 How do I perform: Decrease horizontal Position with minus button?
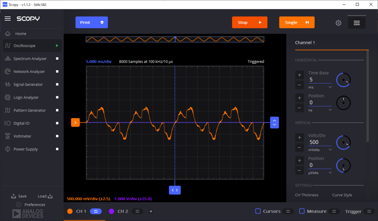[x=299, y=108]
